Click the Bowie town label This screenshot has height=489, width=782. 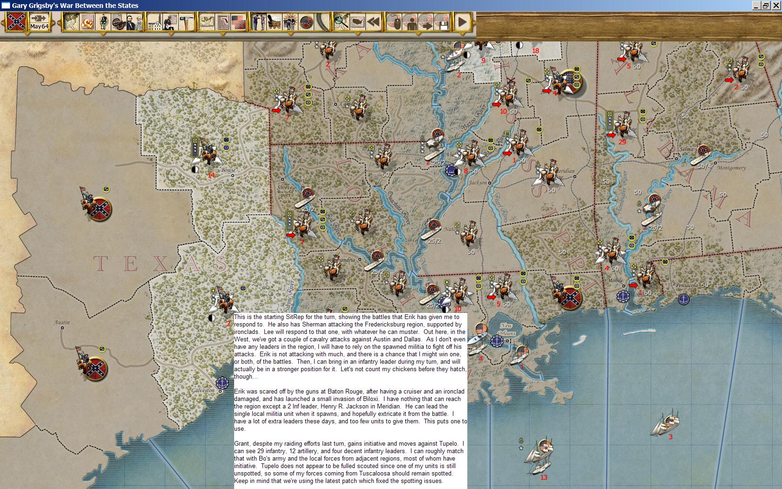coord(228,170)
